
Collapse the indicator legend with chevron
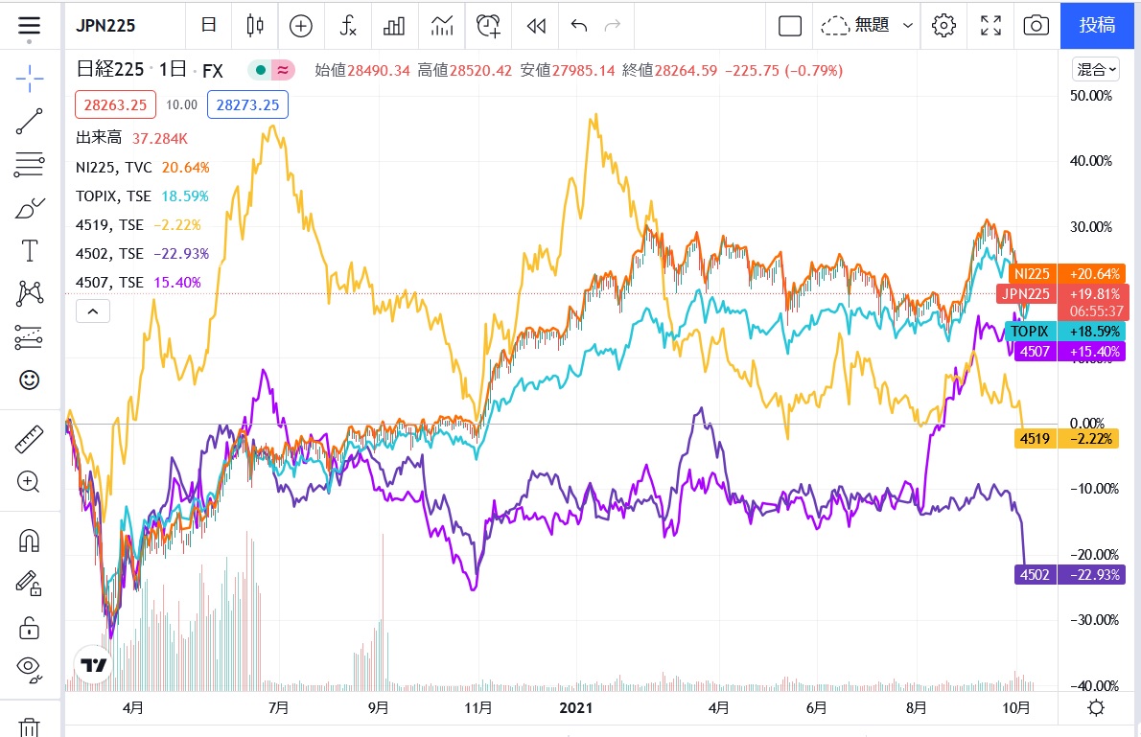(93, 311)
